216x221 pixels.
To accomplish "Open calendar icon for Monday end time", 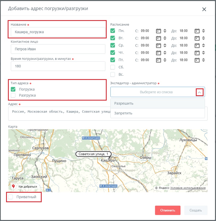I will [x=197, y=31].
